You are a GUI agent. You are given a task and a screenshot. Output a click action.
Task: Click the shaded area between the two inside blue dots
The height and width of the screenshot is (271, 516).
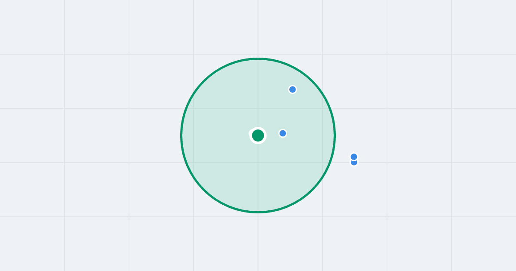(x=287, y=112)
